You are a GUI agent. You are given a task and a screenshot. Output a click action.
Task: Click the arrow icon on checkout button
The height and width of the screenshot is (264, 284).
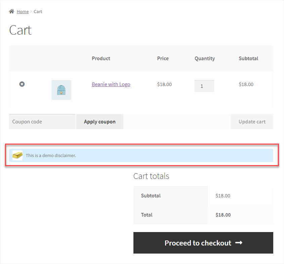click(x=239, y=243)
